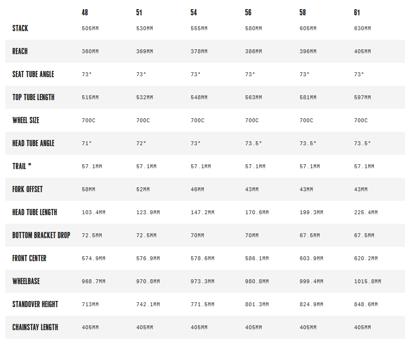416x345 pixels.
Task: Click the TOP TUBE LENGTH label
Action: (x=34, y=97)
